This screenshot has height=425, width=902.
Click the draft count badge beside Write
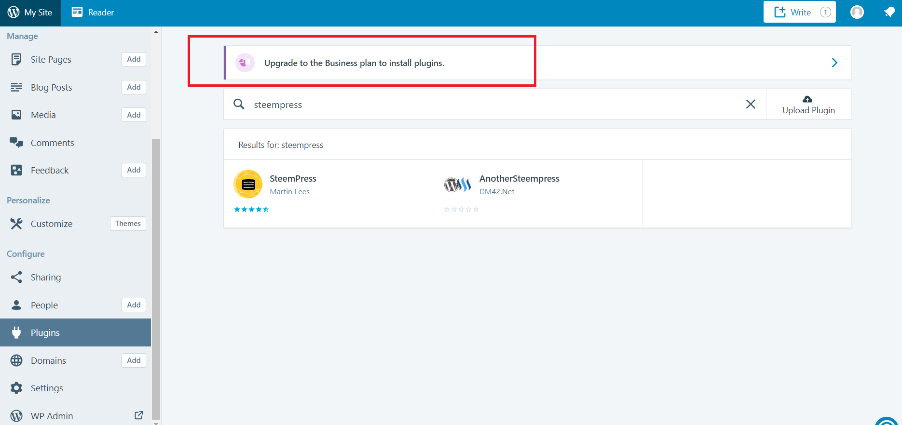coord(825,12)
